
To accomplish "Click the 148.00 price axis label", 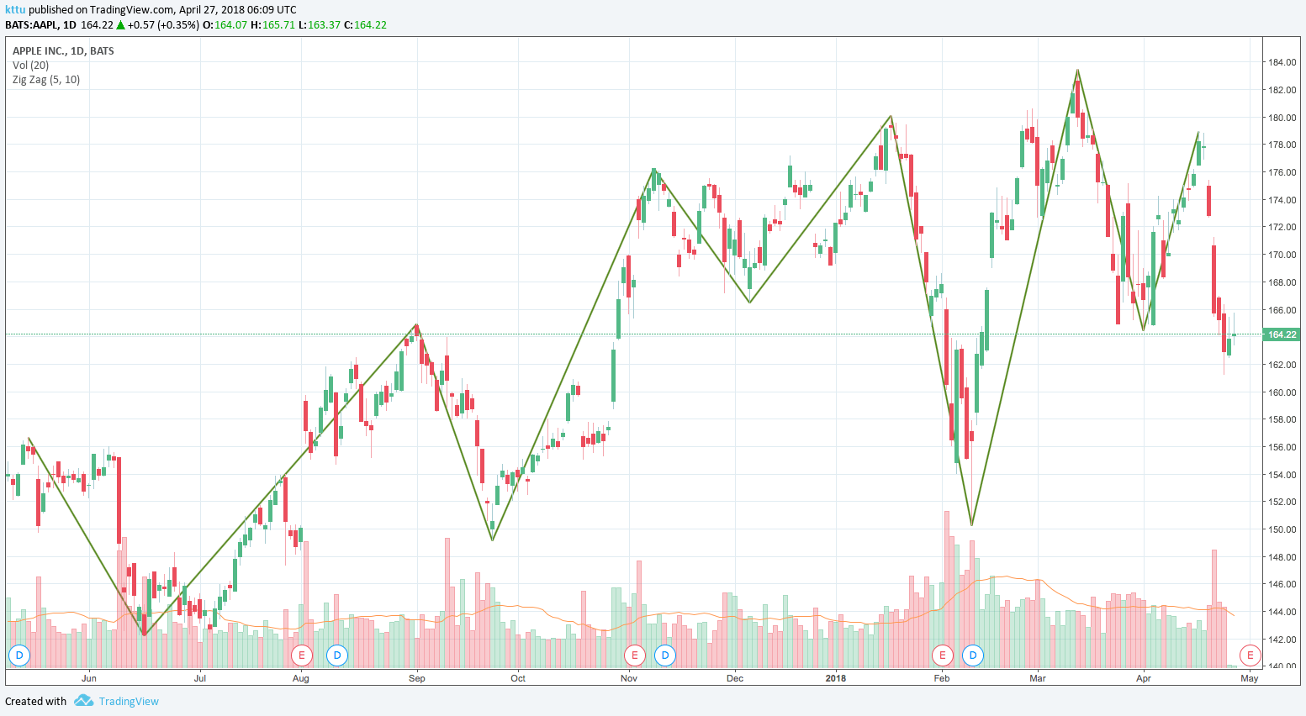I will [x=1282, y=557].
